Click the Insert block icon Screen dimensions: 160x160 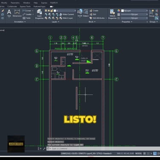pyautogui.click(x=80, y=13)
